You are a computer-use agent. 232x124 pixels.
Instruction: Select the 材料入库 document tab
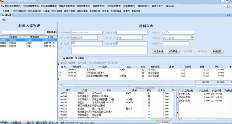click(7, 15)
